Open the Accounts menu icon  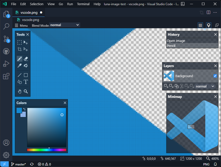[6, 143]
